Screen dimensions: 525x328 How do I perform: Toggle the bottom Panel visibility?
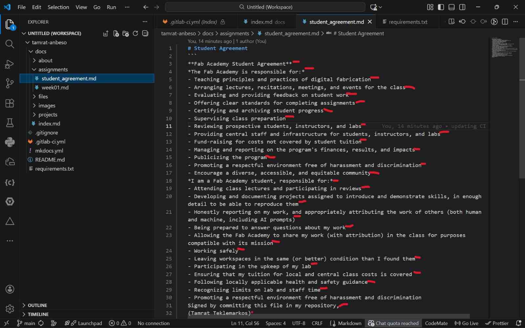451,7
